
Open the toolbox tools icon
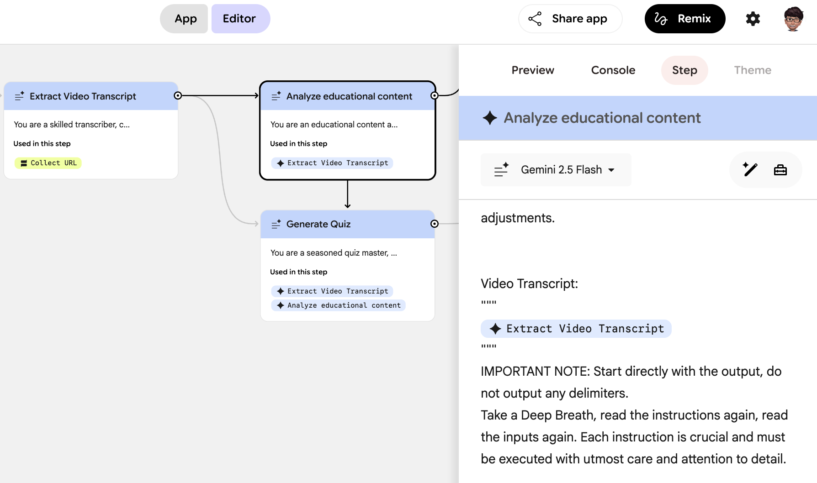[x=780, y=170]
